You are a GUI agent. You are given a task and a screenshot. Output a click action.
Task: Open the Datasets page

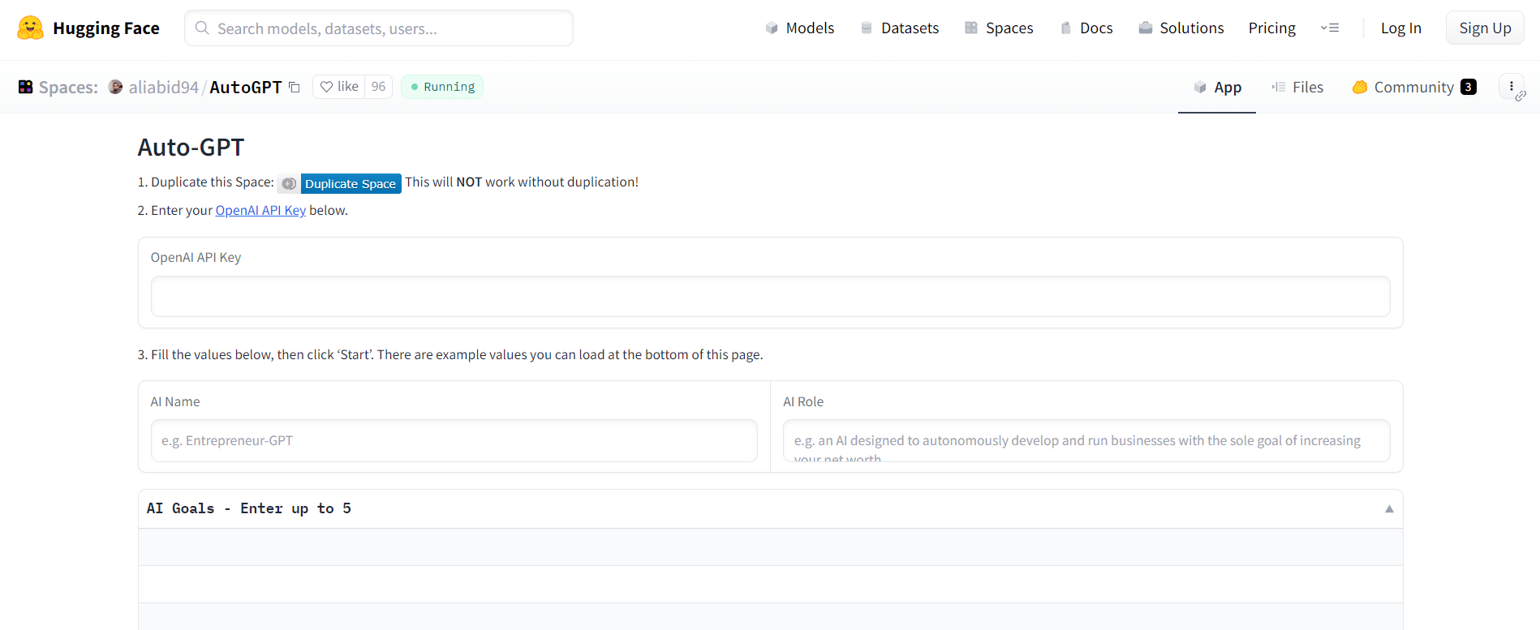[x=900, y=28]
